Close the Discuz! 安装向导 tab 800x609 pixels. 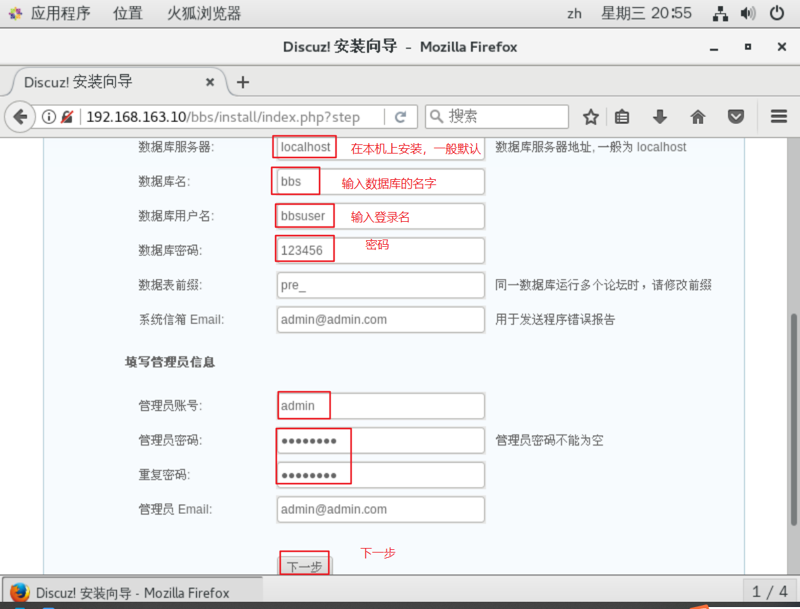click(x=210, y=82)
